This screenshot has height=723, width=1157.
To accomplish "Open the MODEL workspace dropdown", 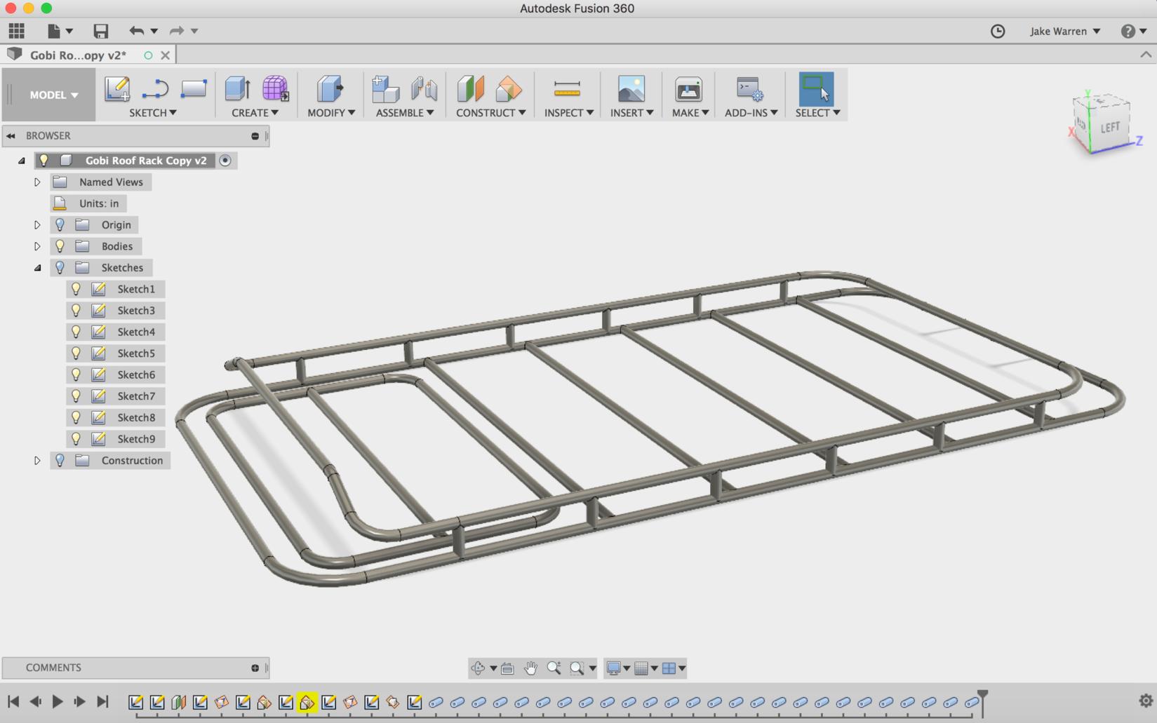I will 53,95.
